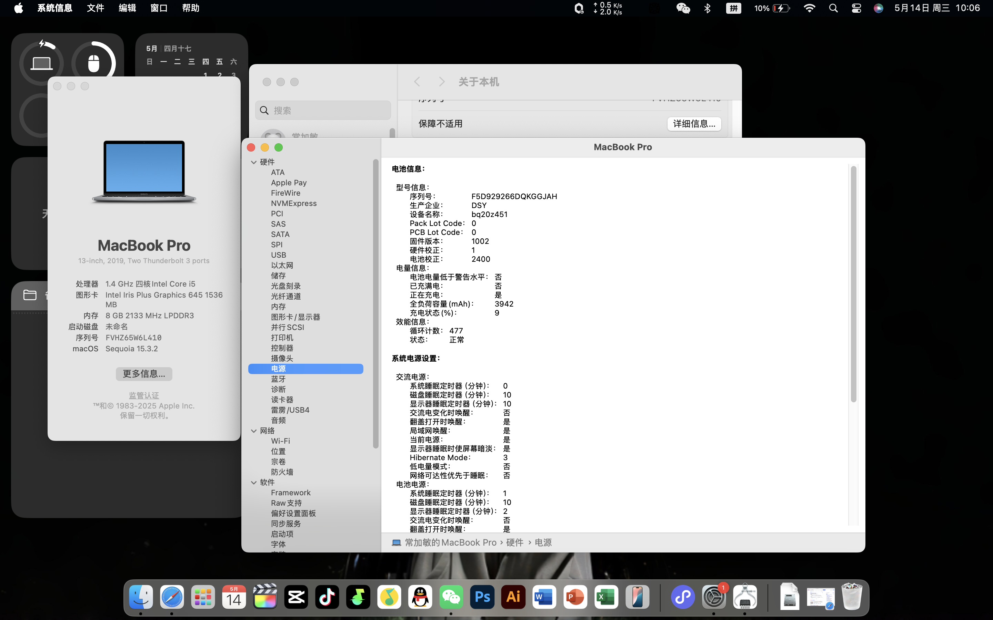This screenshot has height=620, width=993.
Task: Launch Safari from the Dock
Action: pos(172,597)
